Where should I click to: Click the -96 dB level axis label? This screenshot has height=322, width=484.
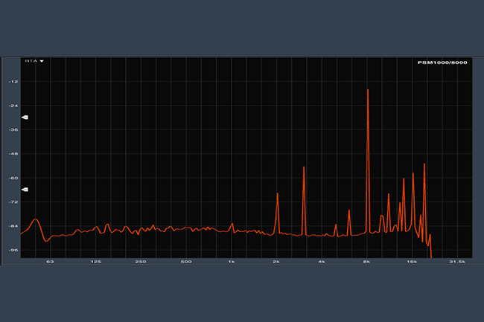click(x=13, y=250)
